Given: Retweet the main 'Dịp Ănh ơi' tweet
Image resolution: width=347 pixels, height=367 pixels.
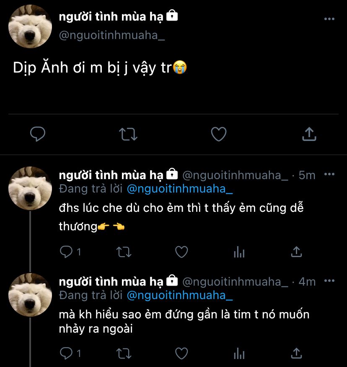Looking at the screenshot, I should click(x=128, y=134).
